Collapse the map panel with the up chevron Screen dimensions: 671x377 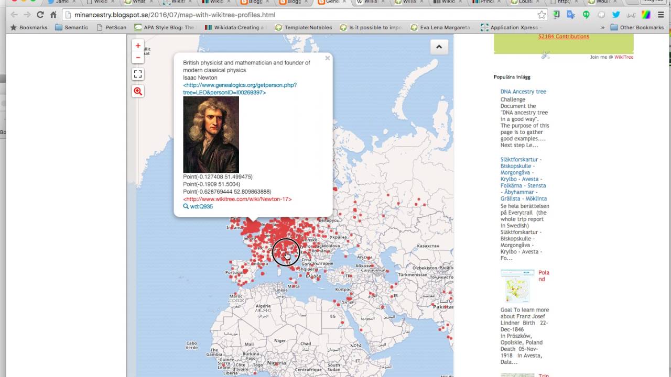(439, 47)
